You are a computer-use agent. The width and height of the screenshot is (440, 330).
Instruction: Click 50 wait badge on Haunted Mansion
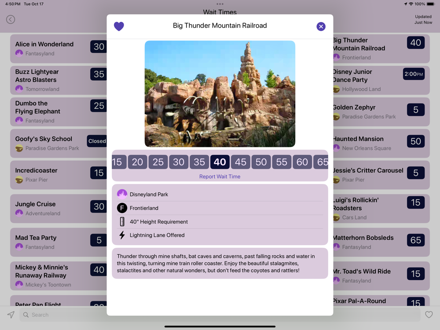(x=416, y=141)
